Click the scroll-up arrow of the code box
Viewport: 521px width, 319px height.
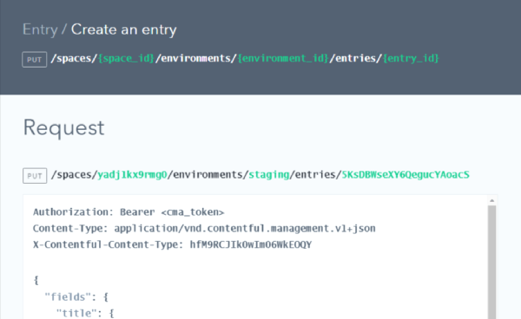(x=492, y=200)
